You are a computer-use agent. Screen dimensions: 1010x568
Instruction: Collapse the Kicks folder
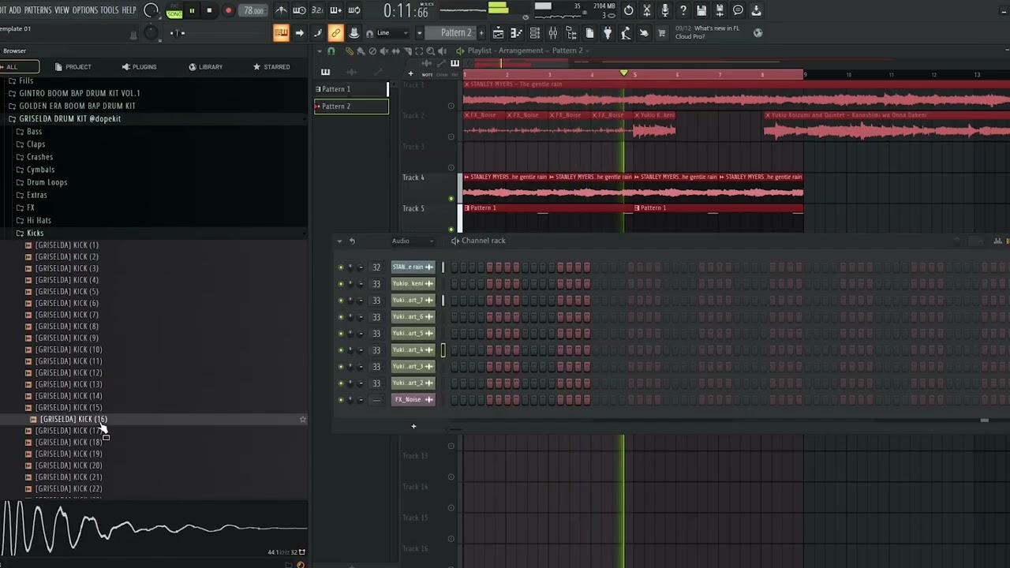(x=35, y=233)
